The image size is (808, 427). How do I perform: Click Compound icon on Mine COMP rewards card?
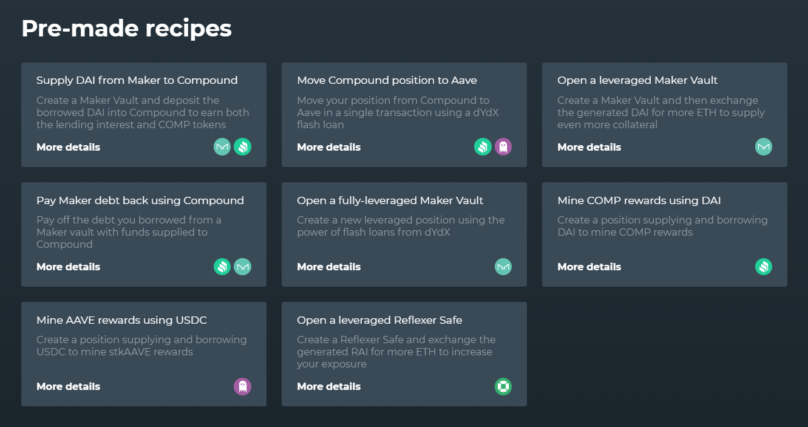point(764,267)
